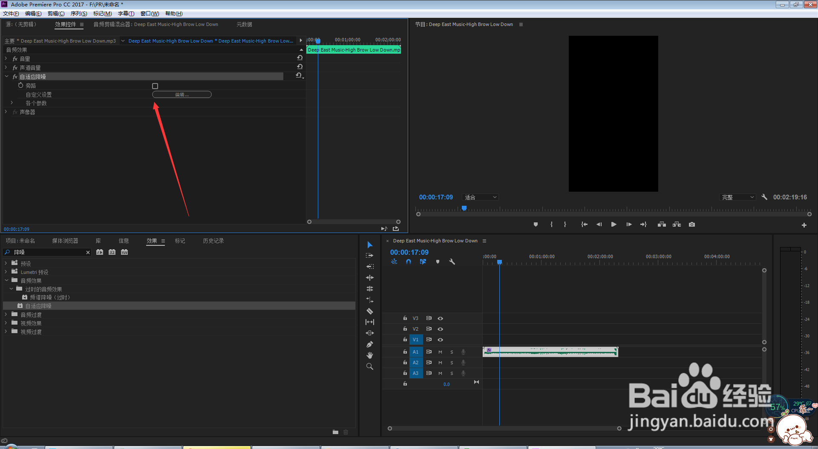The image size is (818, 449).
Task: Click the program monitor settings wrench
Action: (x=764, y=197)
